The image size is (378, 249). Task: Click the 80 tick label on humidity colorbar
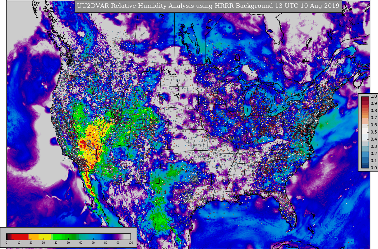click(x=106, y=243)
